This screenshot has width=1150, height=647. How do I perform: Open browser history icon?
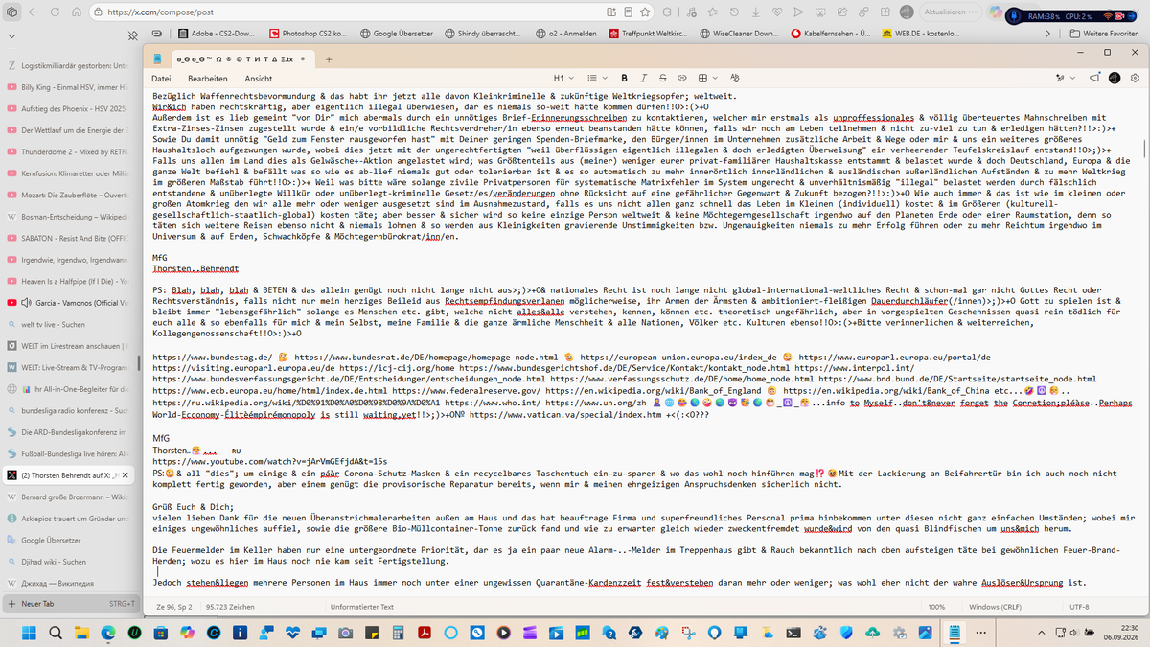(734, 12)
